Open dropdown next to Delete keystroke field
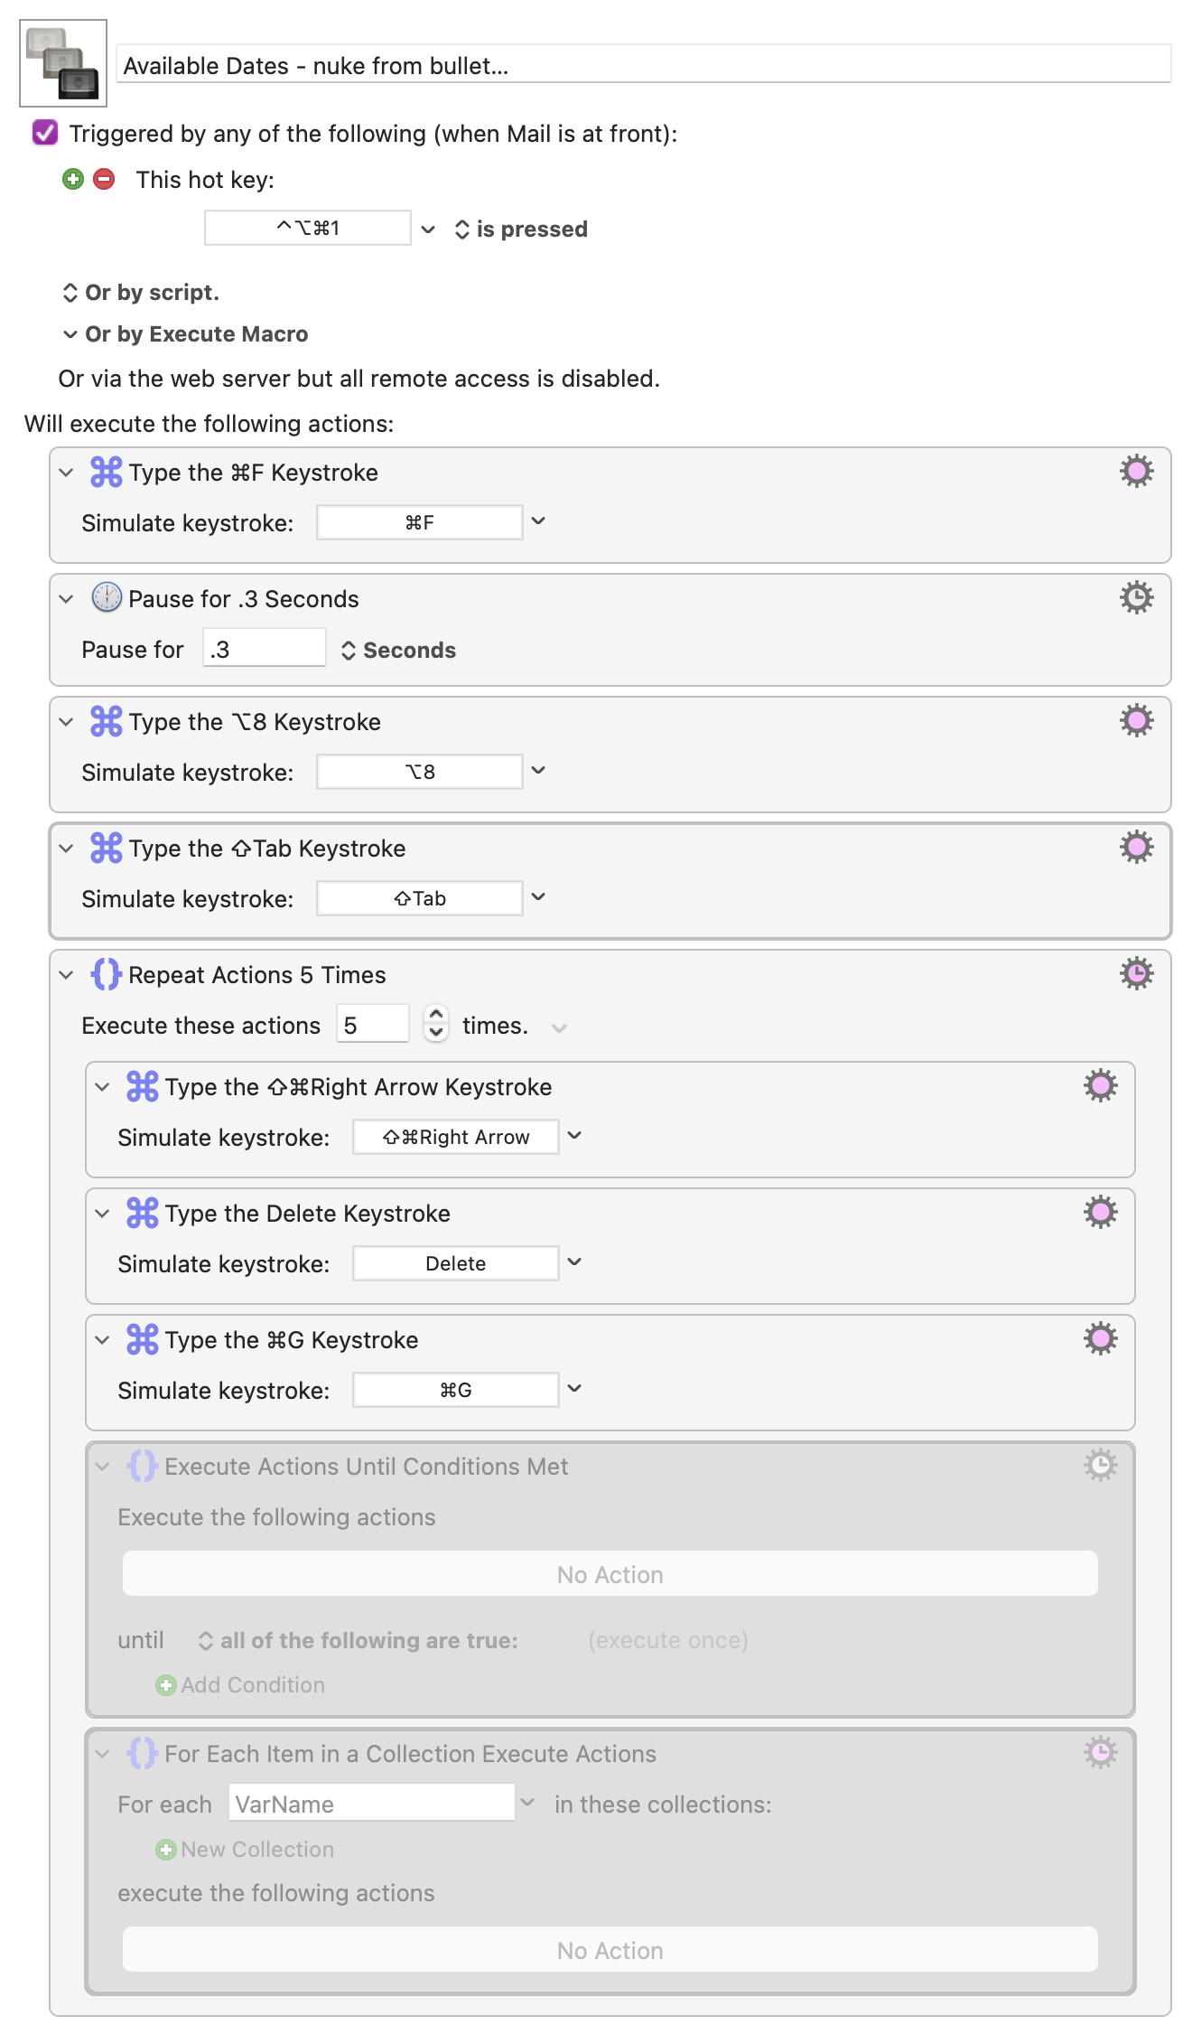 [x=574, y=1262]
